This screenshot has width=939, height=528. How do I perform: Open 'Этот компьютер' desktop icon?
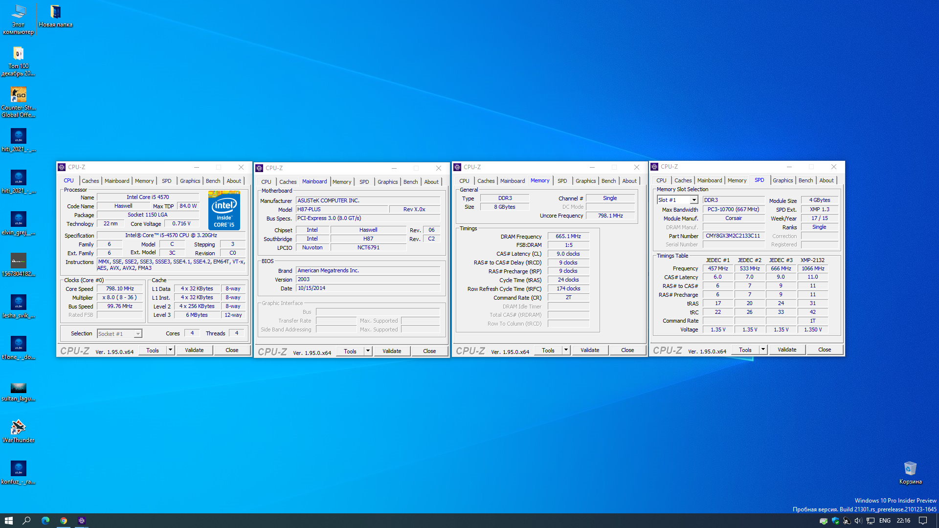point(18,12)
